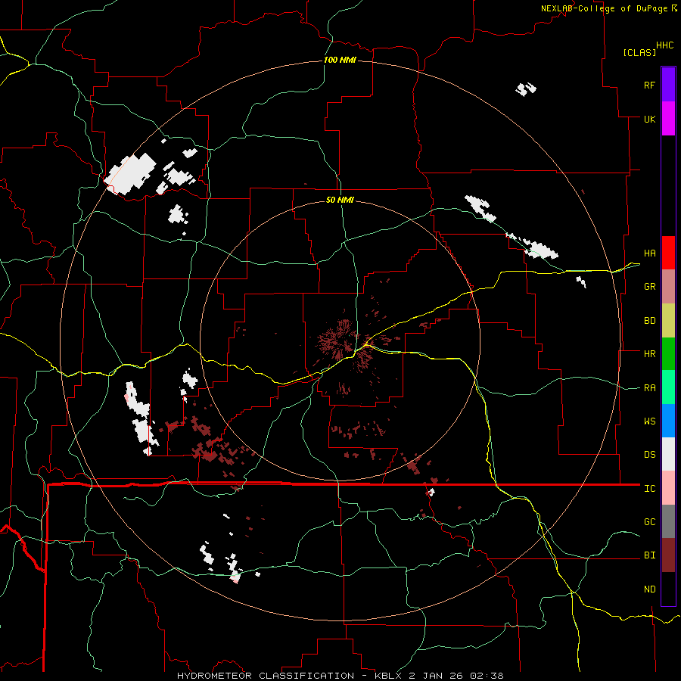This screenshot has height=681, width=681.
Task: Click the GC gray color swatch
Action: (x=668, y=521)
